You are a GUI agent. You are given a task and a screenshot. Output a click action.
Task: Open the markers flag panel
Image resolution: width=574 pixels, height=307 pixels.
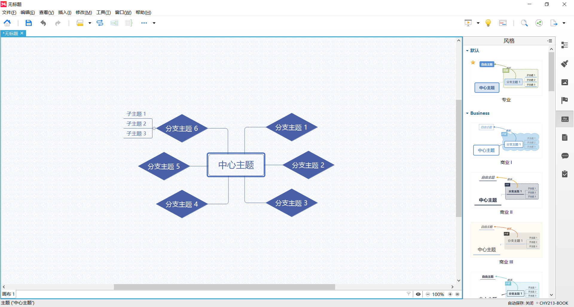tap(565, 100)
